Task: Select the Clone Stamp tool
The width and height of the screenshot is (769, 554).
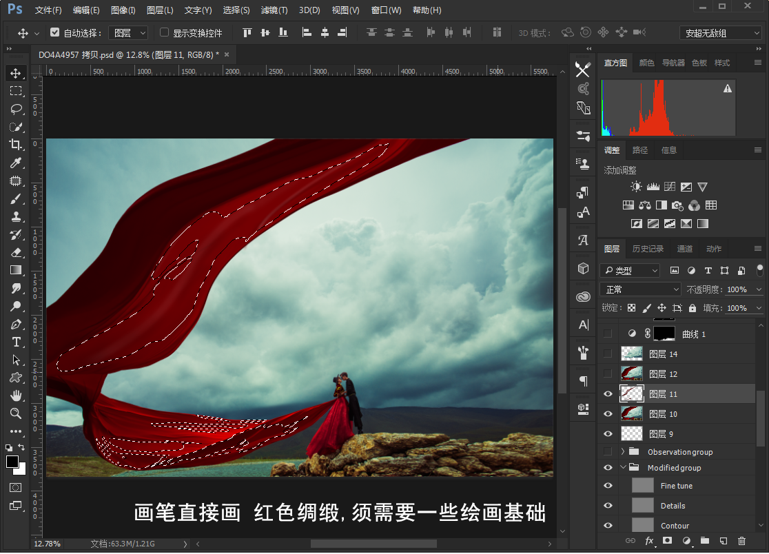Action: (16, 216)
